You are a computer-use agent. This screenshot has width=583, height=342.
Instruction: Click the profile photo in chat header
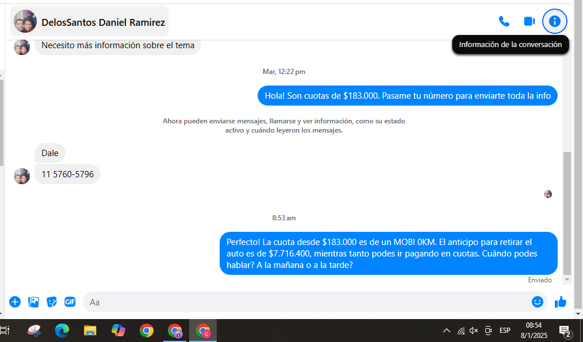(25, 21)
